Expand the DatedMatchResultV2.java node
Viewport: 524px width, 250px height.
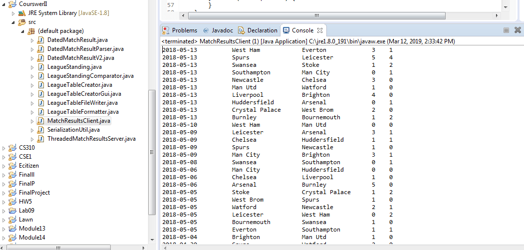tap(32, 58)
